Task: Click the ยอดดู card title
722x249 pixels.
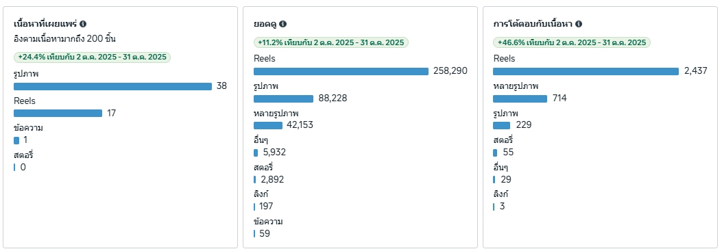Action: click(x=265, y=24)
